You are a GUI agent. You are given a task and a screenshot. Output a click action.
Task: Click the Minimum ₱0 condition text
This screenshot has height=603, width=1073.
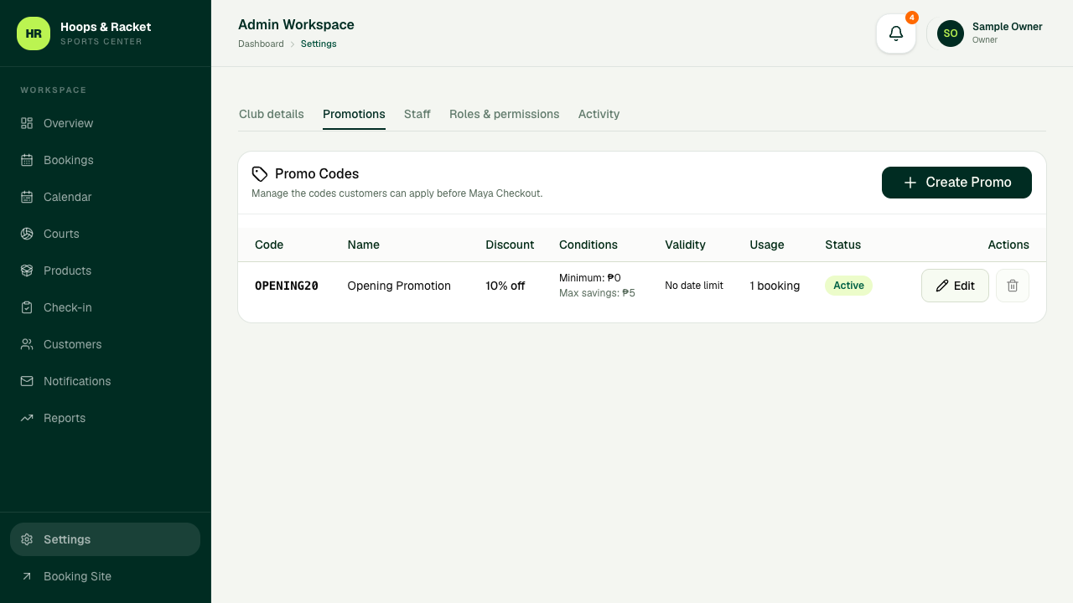(x=590, y=278)
